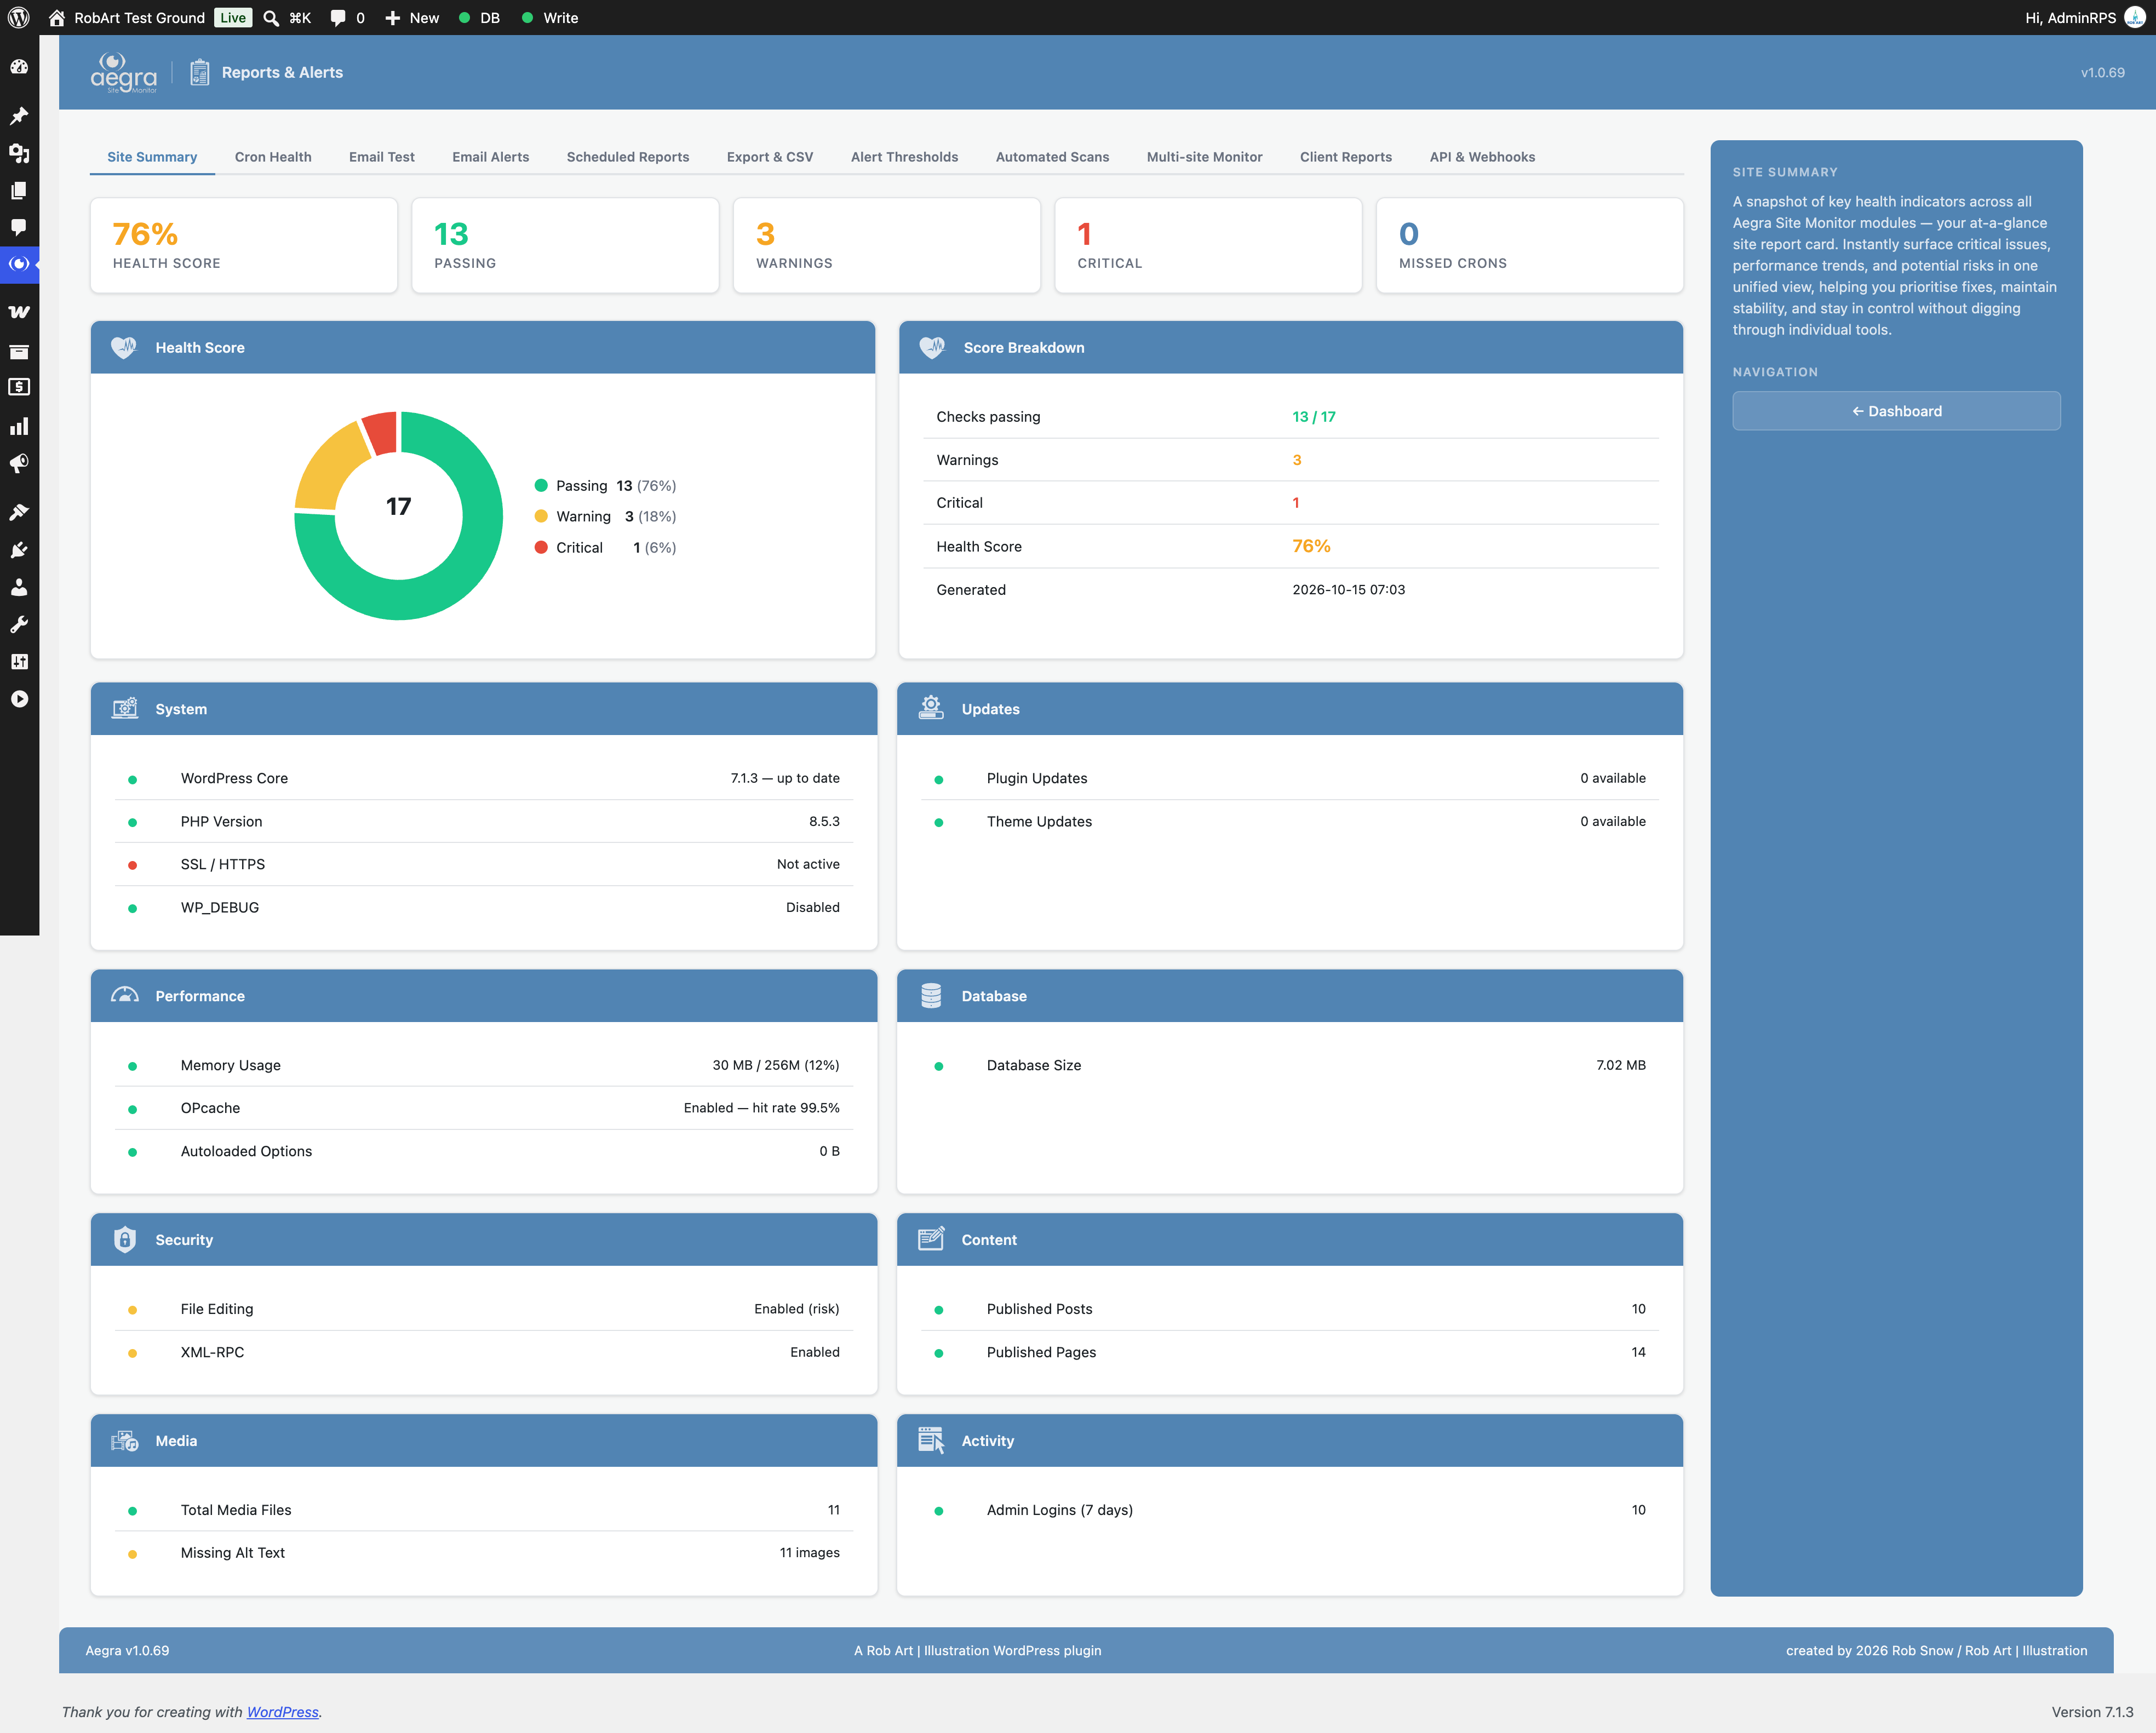2156x1733 pixels.
Task: Click the Missing Alt Text row
Action: tap(484, 1553)
